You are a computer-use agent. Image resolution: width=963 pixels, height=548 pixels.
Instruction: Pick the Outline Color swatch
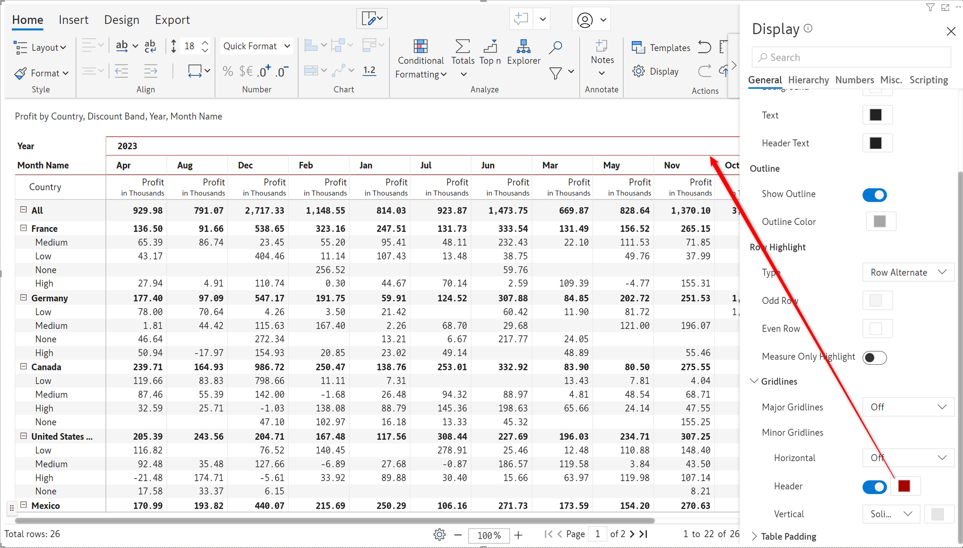(879, 222)
